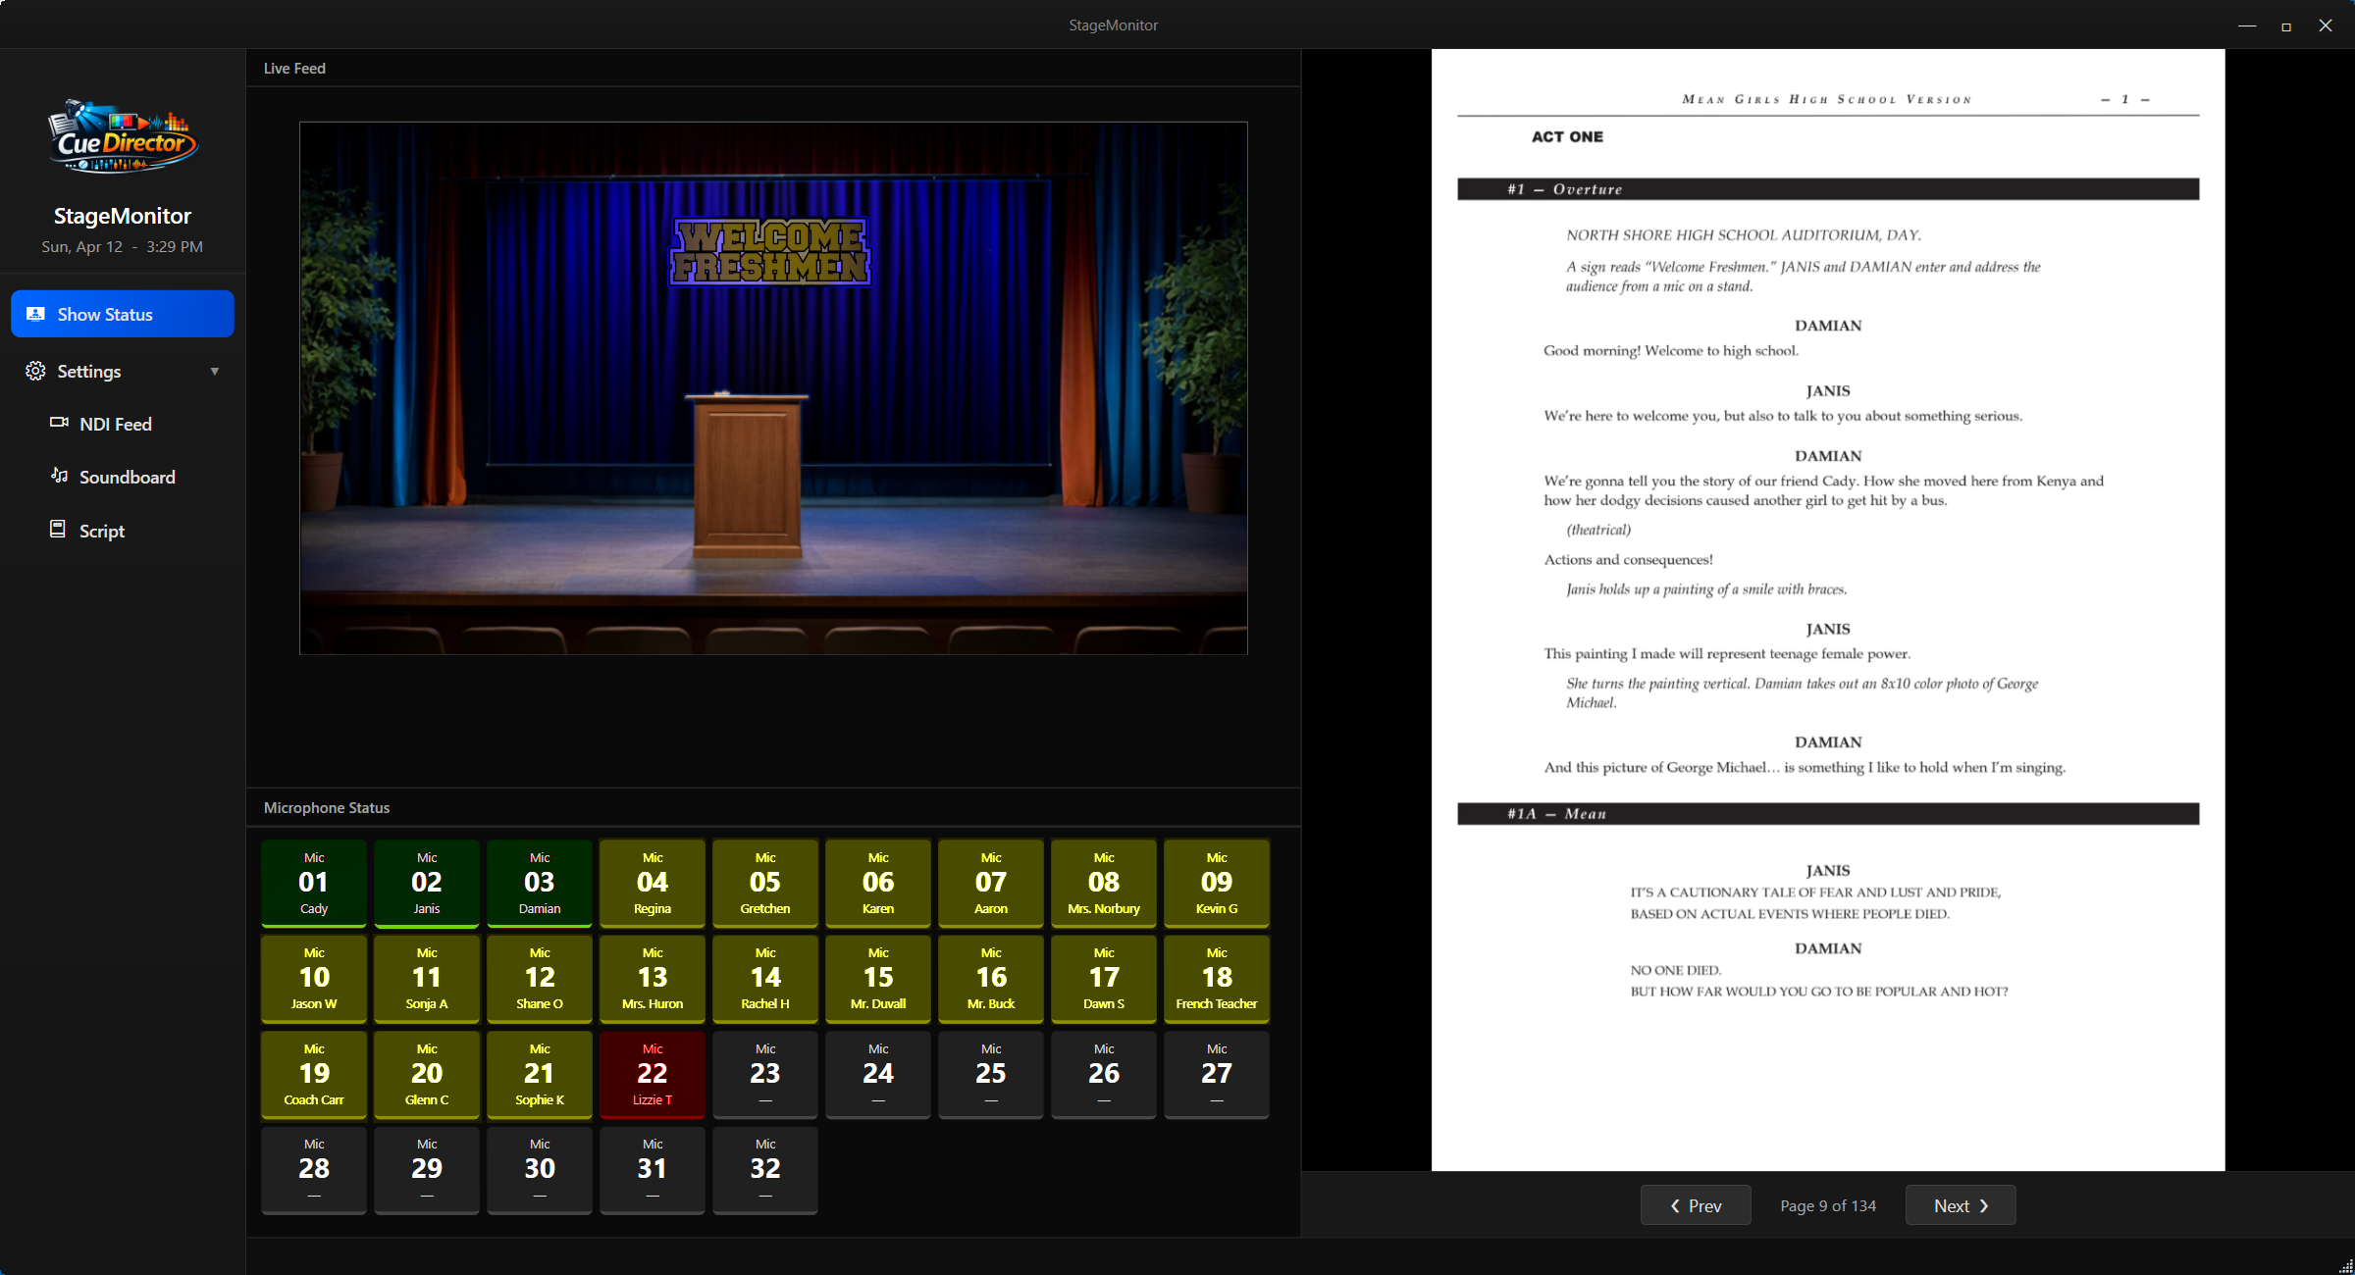Toggle Mic 22 Lizzie T status

click(652, 1074)
